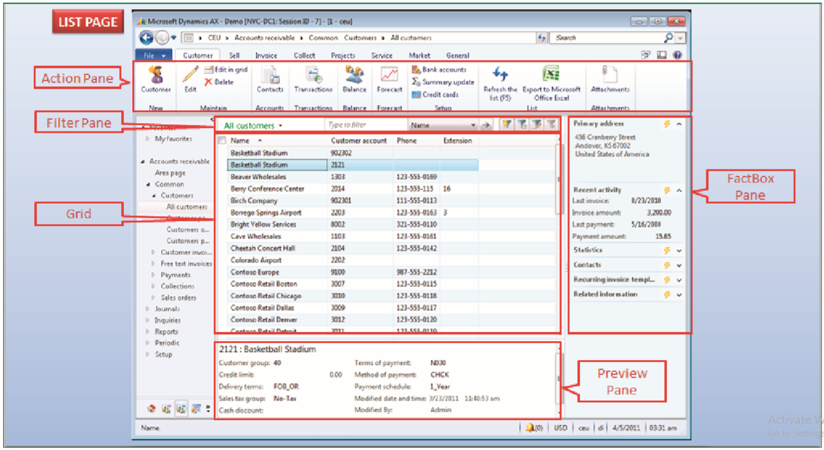The image size is (824, 450).
Task: Open Credit cards setup
Action: pos(435,95)
